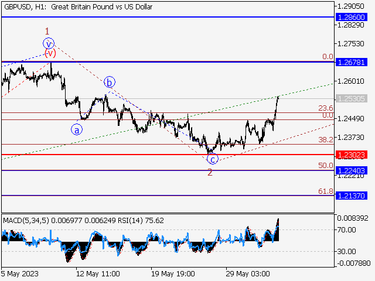Click the 23.6 Fibonacci level label
375x281 pixels.
(325, 108)
